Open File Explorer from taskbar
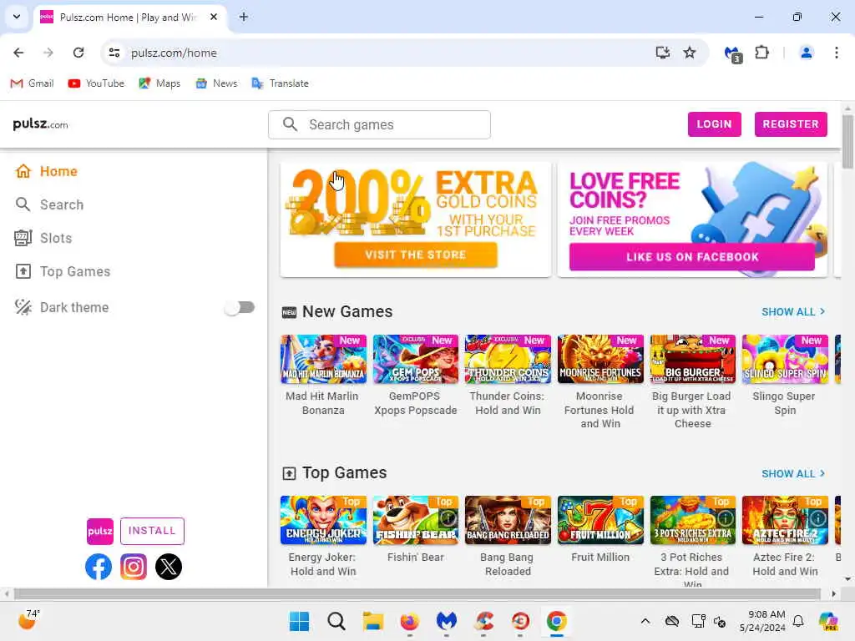 point(373,621)
